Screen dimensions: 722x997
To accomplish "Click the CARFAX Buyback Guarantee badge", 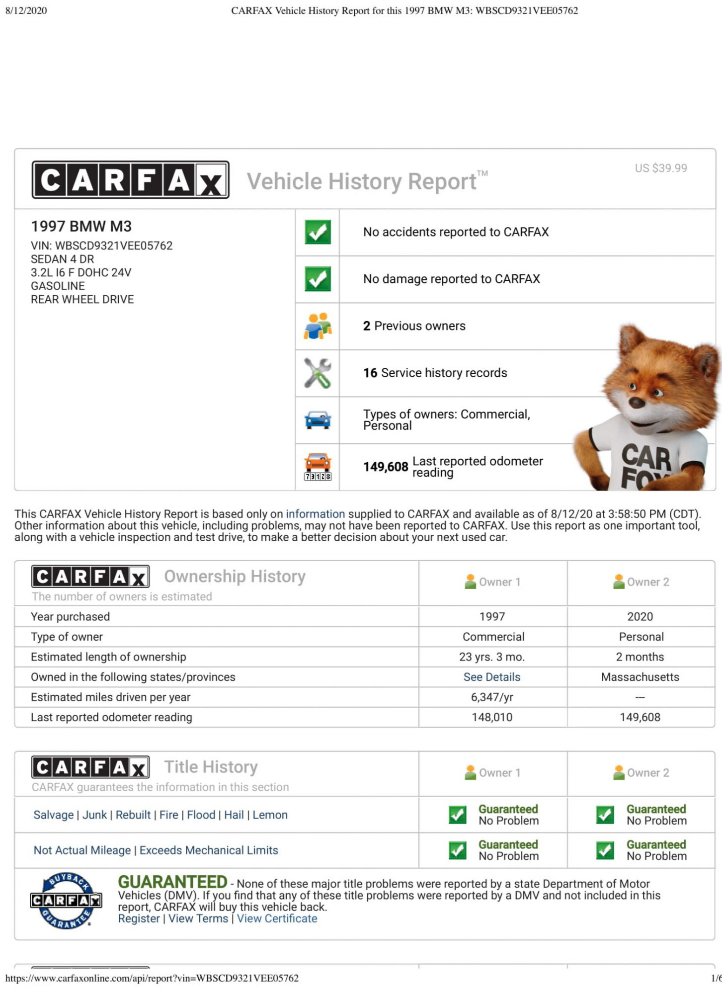I will point(66,901).
